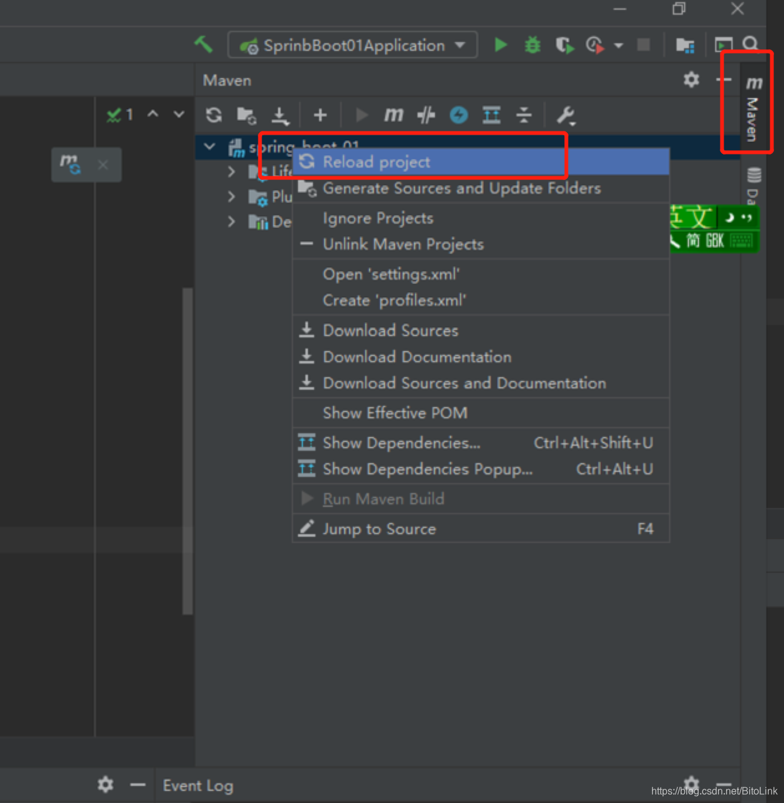Click Execute Maven Goal m icon

(x=394, y=115)
